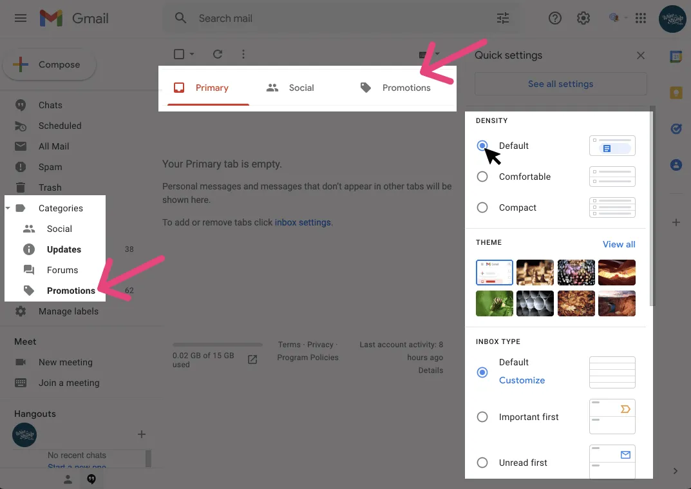Open the Promotions tab
691x489 pixels.
pos(406,87)
